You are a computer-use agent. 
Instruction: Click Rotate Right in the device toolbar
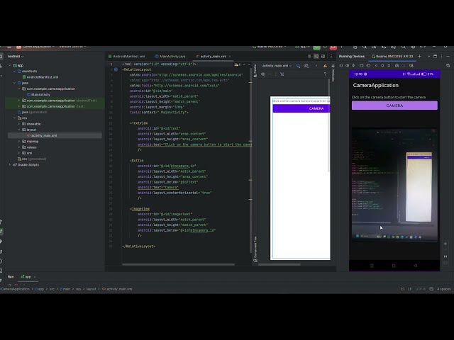point(368,66)
